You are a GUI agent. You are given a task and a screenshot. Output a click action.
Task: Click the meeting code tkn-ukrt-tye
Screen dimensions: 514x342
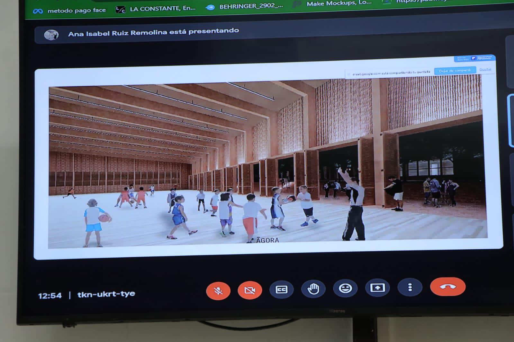pos(106,294)
